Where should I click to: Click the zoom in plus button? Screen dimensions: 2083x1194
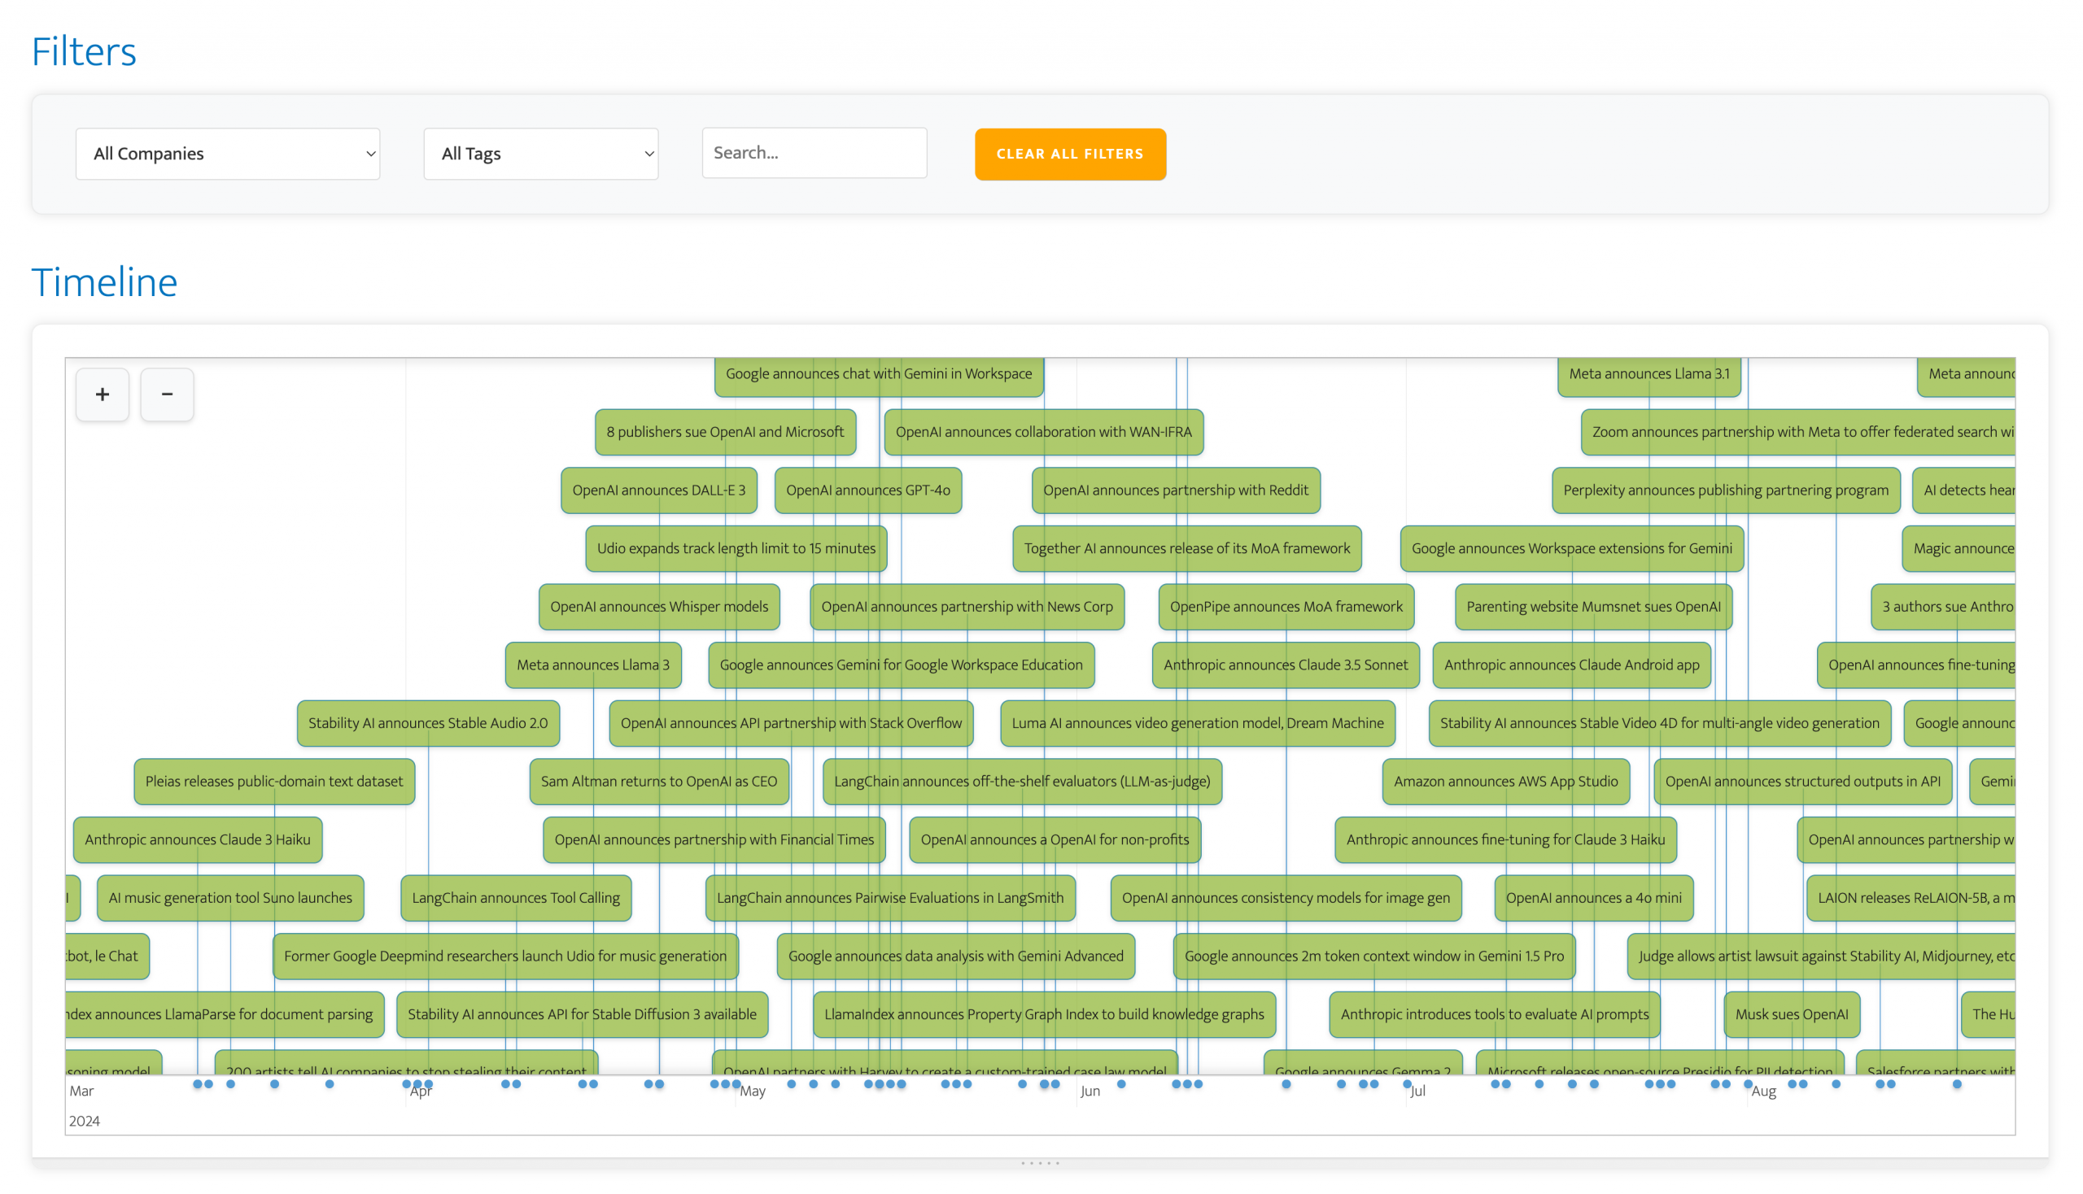102,394
